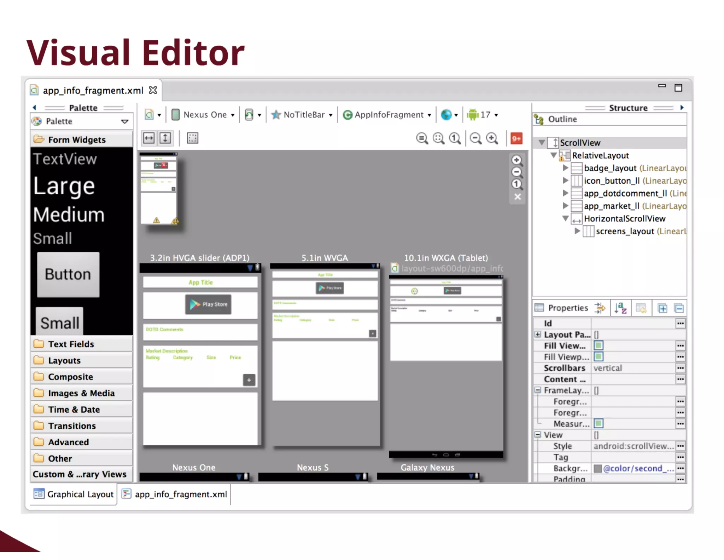Select the Large text widget in palette
This screenshot has height=560, width=724.
point(64,186)
